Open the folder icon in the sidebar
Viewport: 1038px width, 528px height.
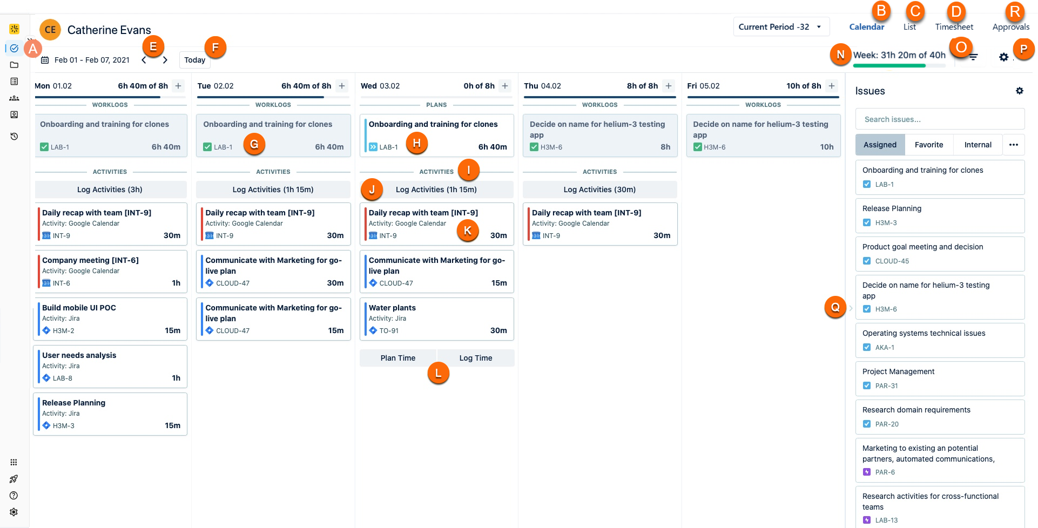point(14,65)
